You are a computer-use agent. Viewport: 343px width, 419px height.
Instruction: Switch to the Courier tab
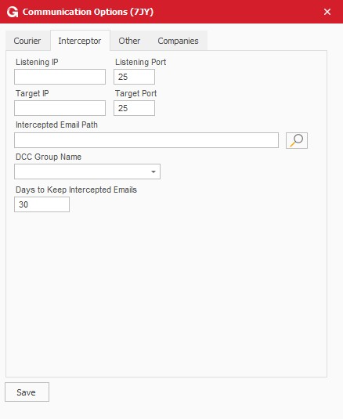point(27,41)
